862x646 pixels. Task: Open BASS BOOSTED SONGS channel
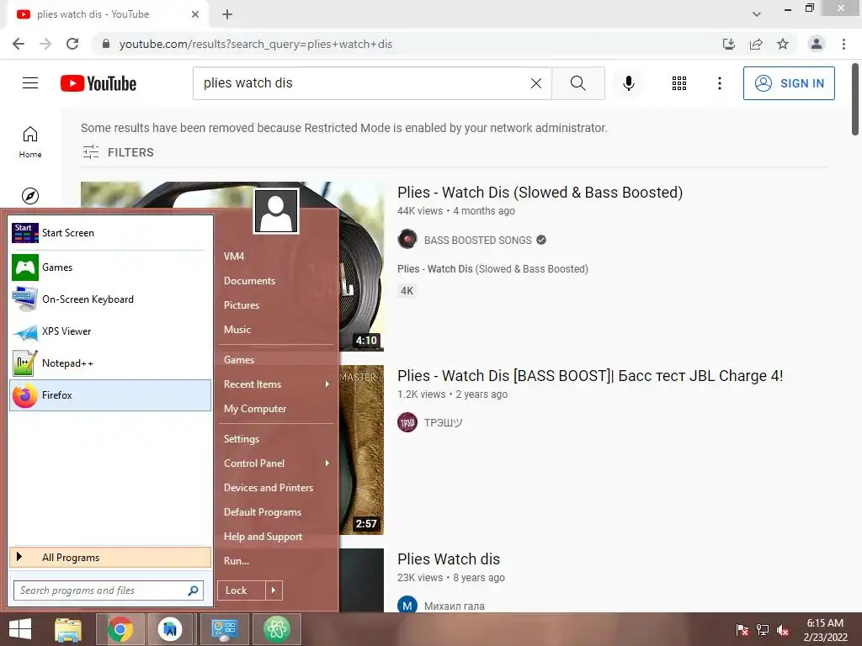coord(478,240)
